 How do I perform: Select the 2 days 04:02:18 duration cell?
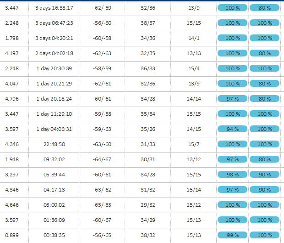(x=54, y=53)
